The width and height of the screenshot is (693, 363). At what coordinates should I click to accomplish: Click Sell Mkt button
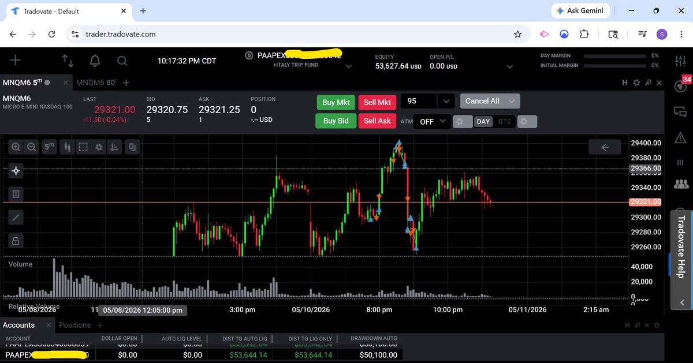click(x=377, y=102)
